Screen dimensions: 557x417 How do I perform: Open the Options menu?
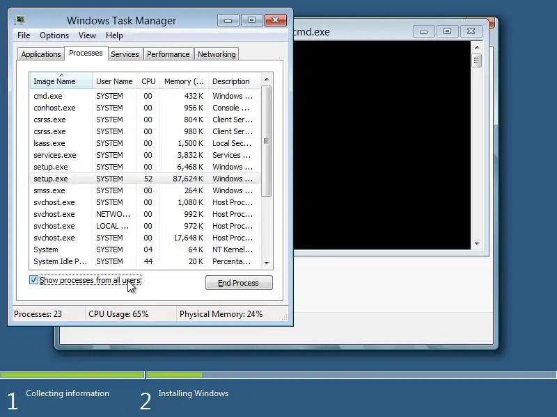(x=54, y=35)
